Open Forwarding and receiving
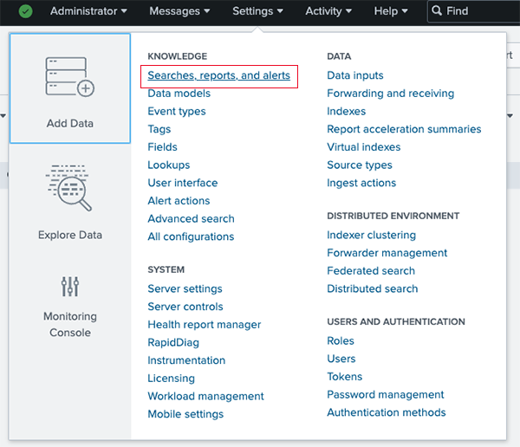Screen dimensions: 520x447 point(391,94)
